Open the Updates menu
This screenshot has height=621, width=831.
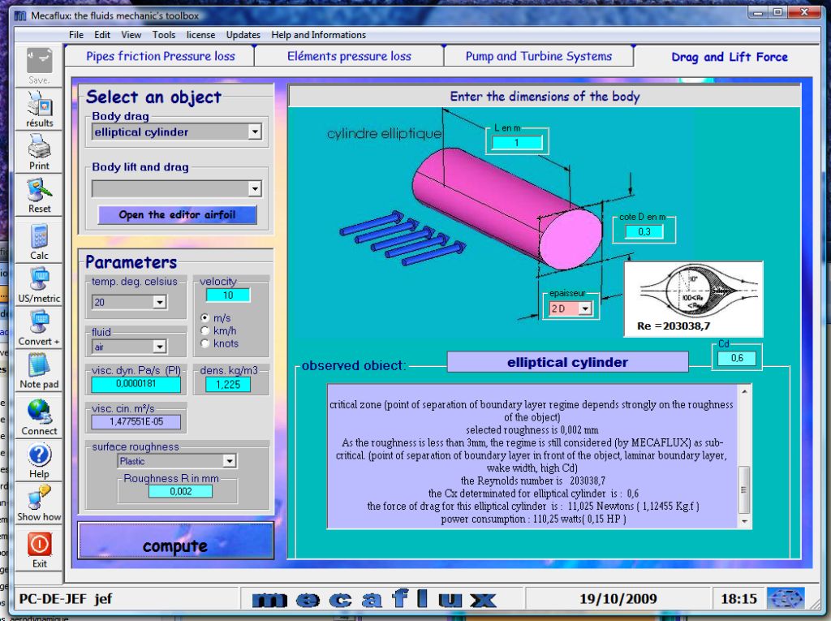pos(243,35)
